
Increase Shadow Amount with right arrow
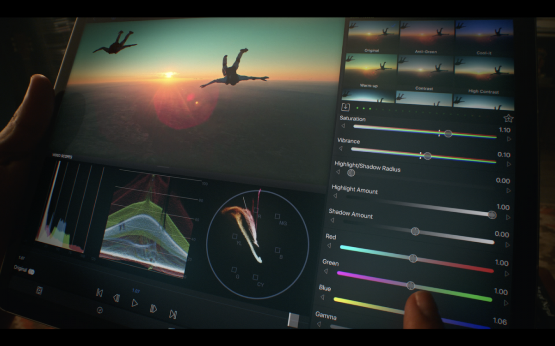(x=508, y=245)
